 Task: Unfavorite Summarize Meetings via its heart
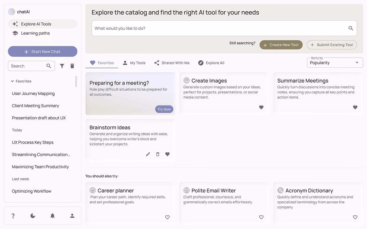pyautogui.click(x=355, y=107)
